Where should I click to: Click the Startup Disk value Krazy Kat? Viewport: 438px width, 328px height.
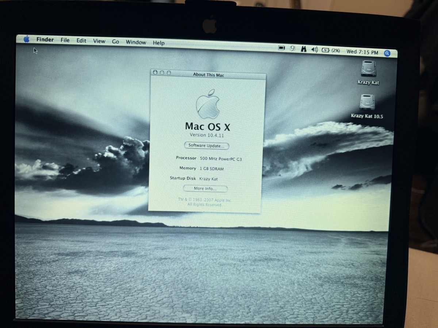pos(208,179)
